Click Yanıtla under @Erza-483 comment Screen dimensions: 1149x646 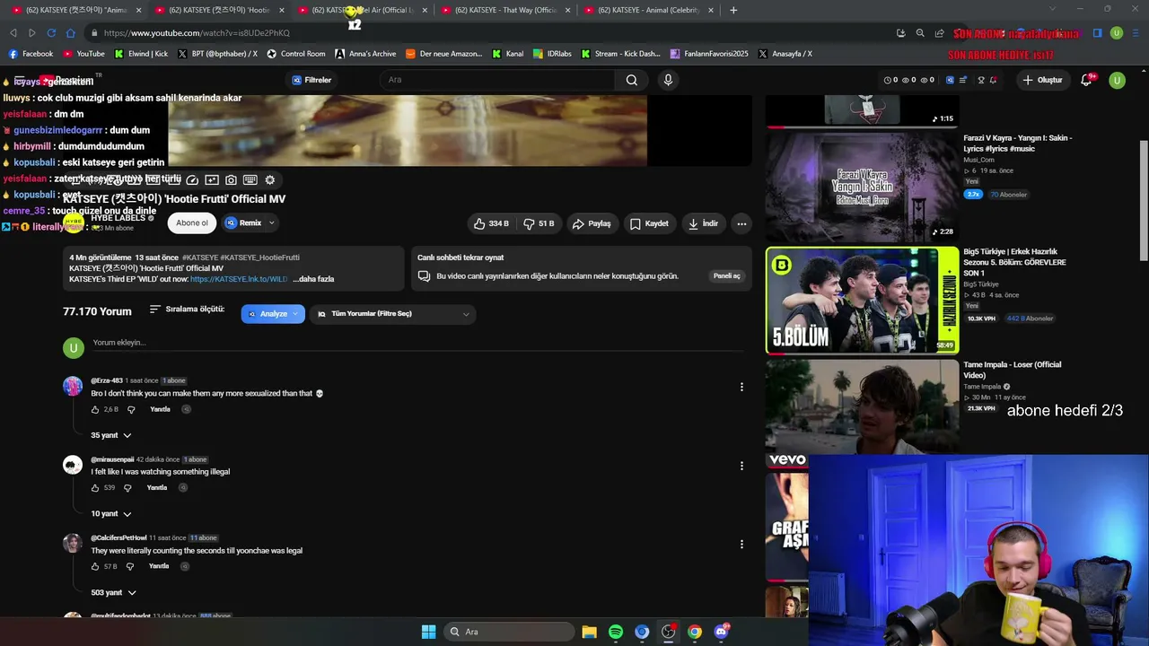pyautogui.click(x=160, y=409)
